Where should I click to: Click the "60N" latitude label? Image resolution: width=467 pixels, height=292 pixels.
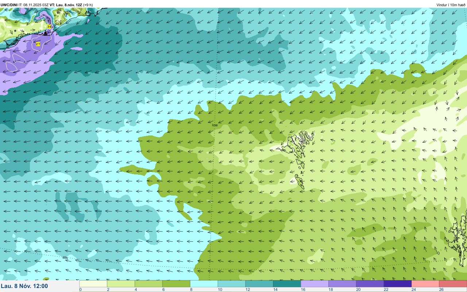coord(65,258)
